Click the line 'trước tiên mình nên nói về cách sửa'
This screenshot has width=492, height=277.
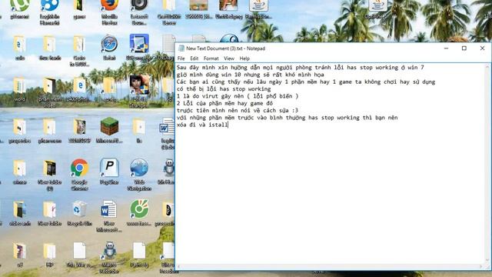click(238, 111)
